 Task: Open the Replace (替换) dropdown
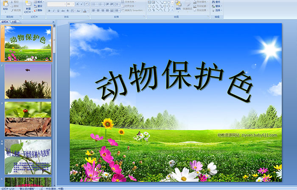coord(217,6)
